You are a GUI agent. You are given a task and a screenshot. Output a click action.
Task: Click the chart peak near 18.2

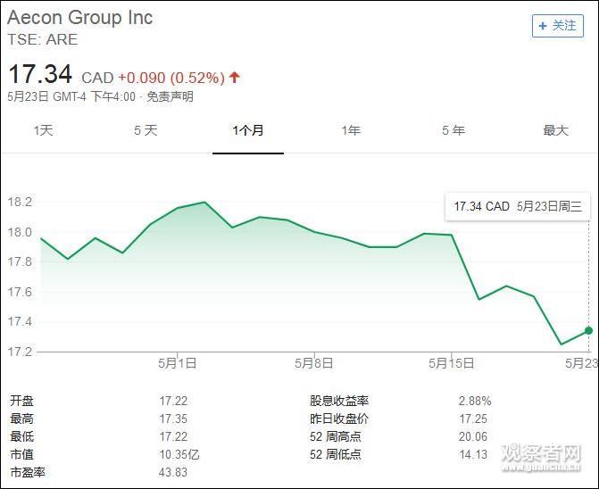pos(205,203)
